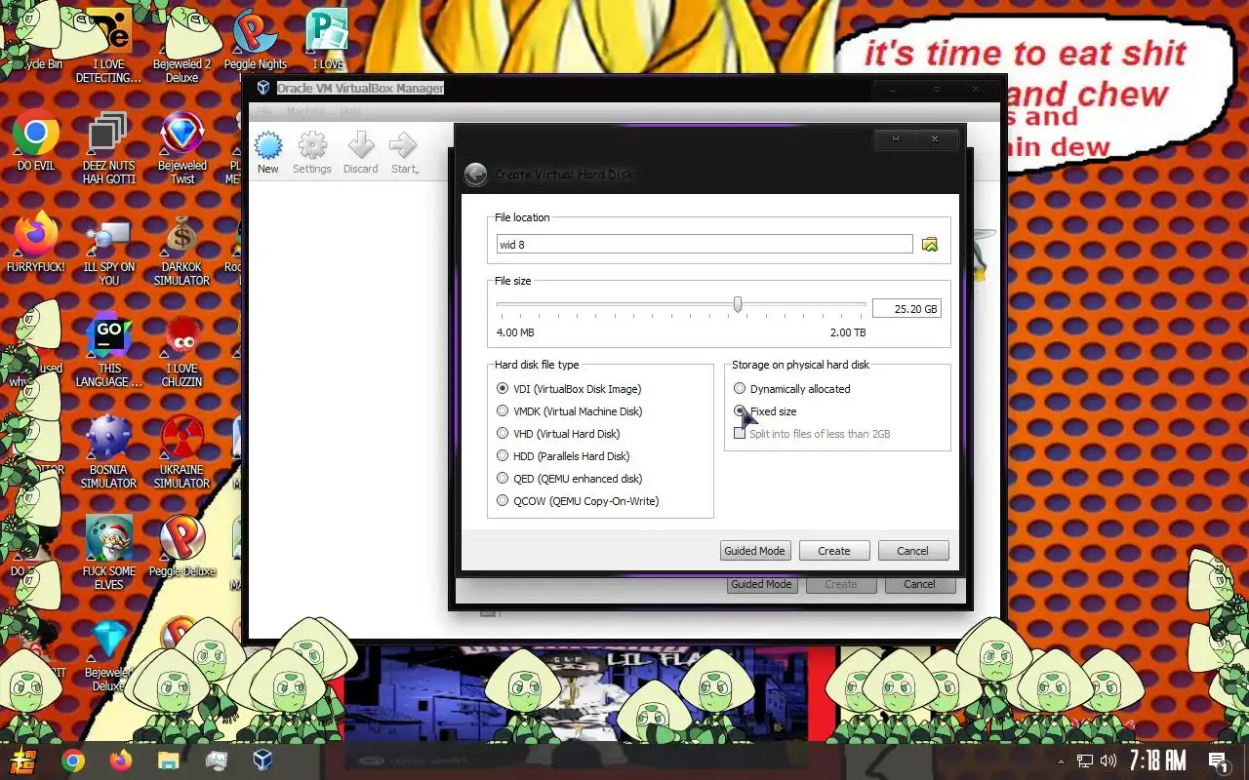Click the Discard toolbar icon
The image size is (1249, 780).
(360, 153)
